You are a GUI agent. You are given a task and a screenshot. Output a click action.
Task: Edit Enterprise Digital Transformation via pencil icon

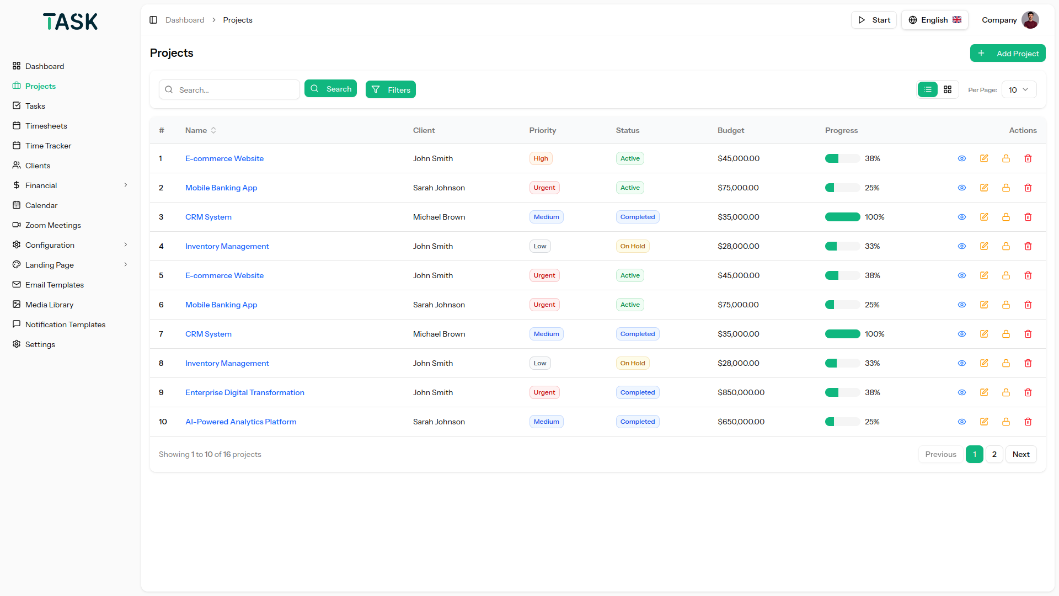984,392
